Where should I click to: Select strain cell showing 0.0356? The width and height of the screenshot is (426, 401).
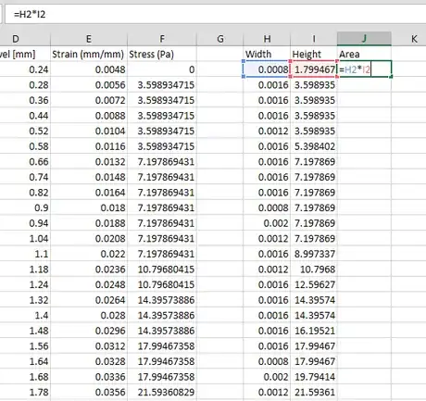(89, 392)
